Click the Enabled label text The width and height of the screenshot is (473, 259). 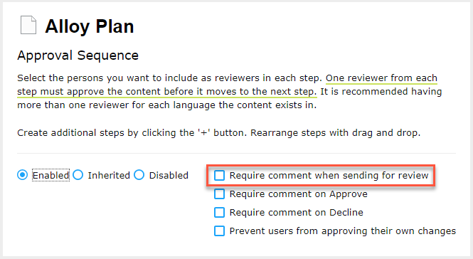click(51, 175)
